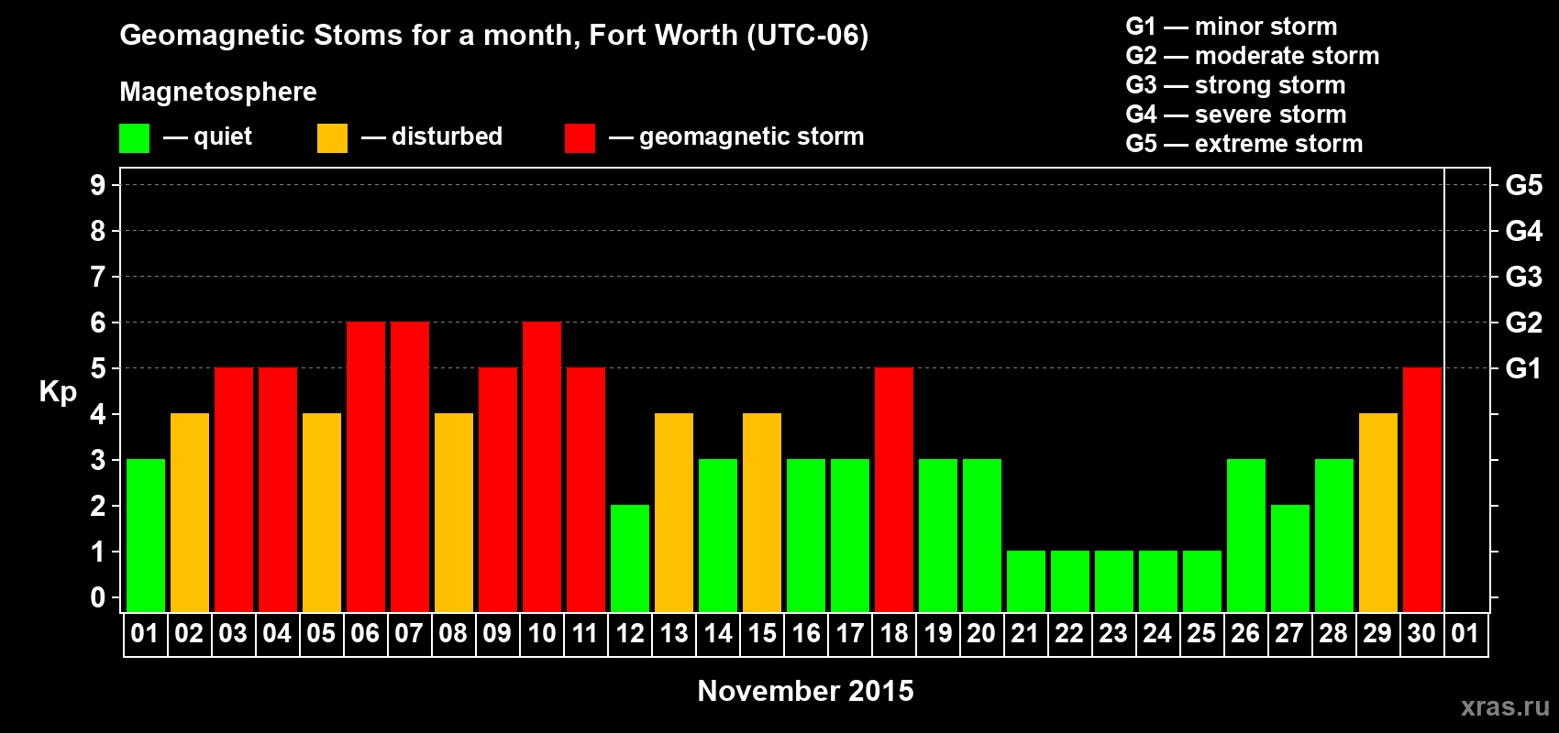
Task: Click the final '01' date cell after 30
Action: pos(1465,634)
